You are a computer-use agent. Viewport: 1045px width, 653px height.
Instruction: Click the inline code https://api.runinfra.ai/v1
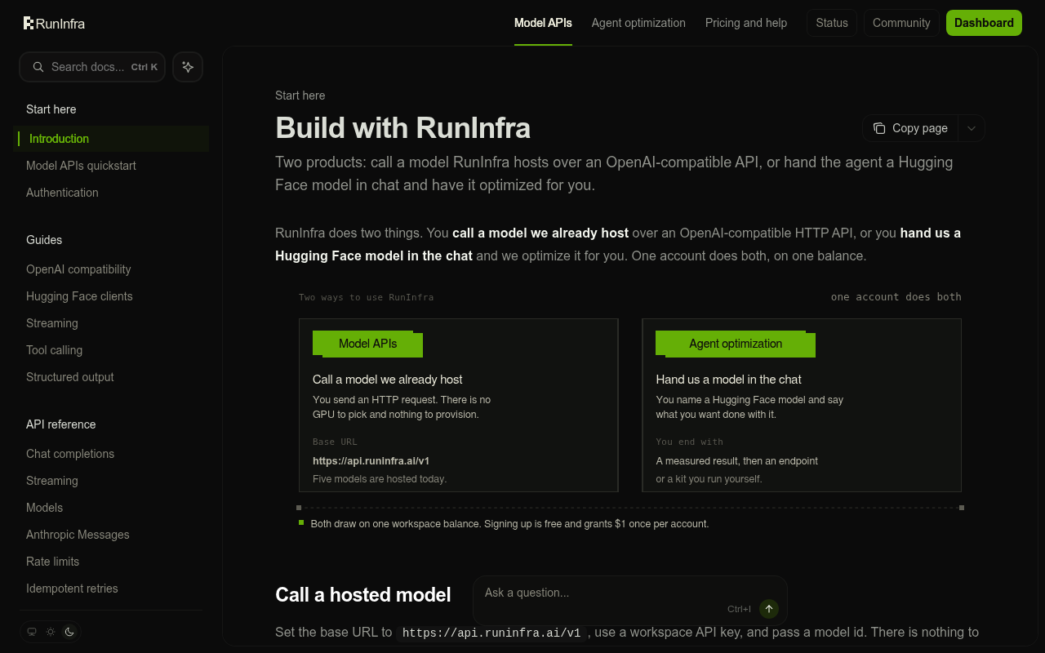coord(491,633)
